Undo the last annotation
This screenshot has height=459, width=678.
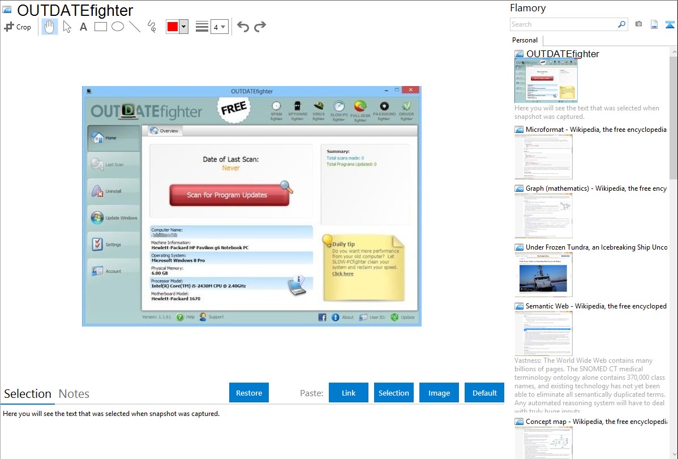coord(243,27)
